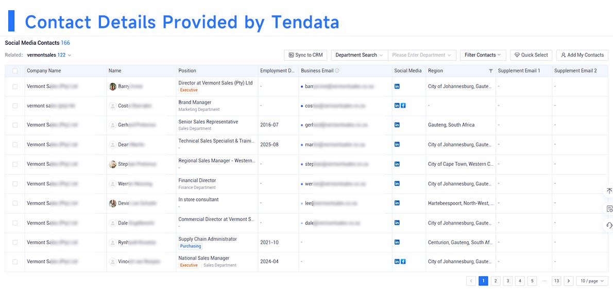Screen dimensions: 613x291
Task: Click the City of Cape Town region cell
Action: pyautogui.click(x=461, y=164)
